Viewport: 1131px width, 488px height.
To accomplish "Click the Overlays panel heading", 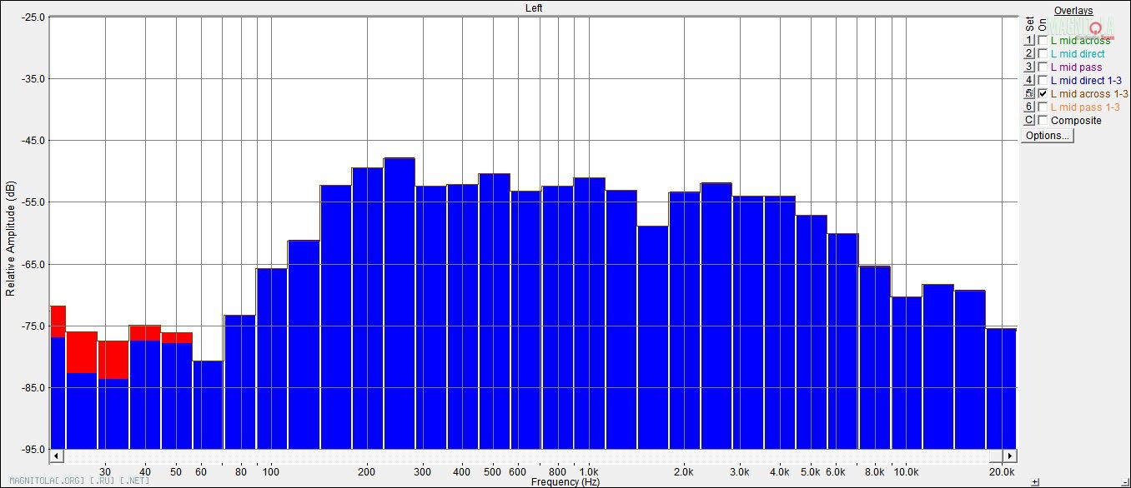I will click(x=1073, y=11).
